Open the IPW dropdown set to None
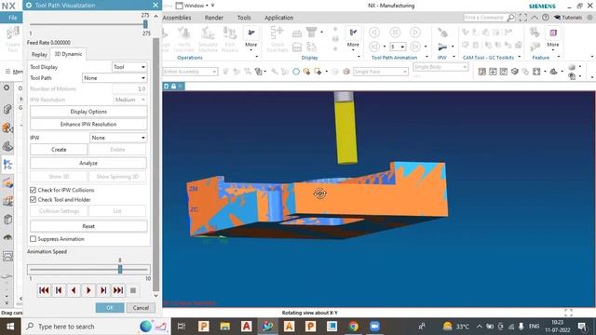The width and height of the screenshot is (596, 335). pos(118,138)
